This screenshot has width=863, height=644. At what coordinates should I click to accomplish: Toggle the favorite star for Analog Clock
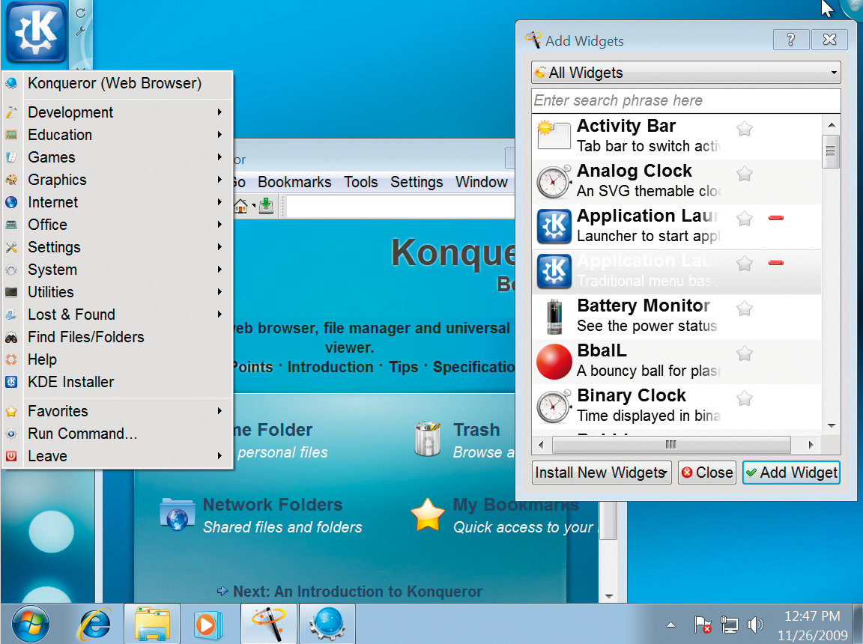745,174
